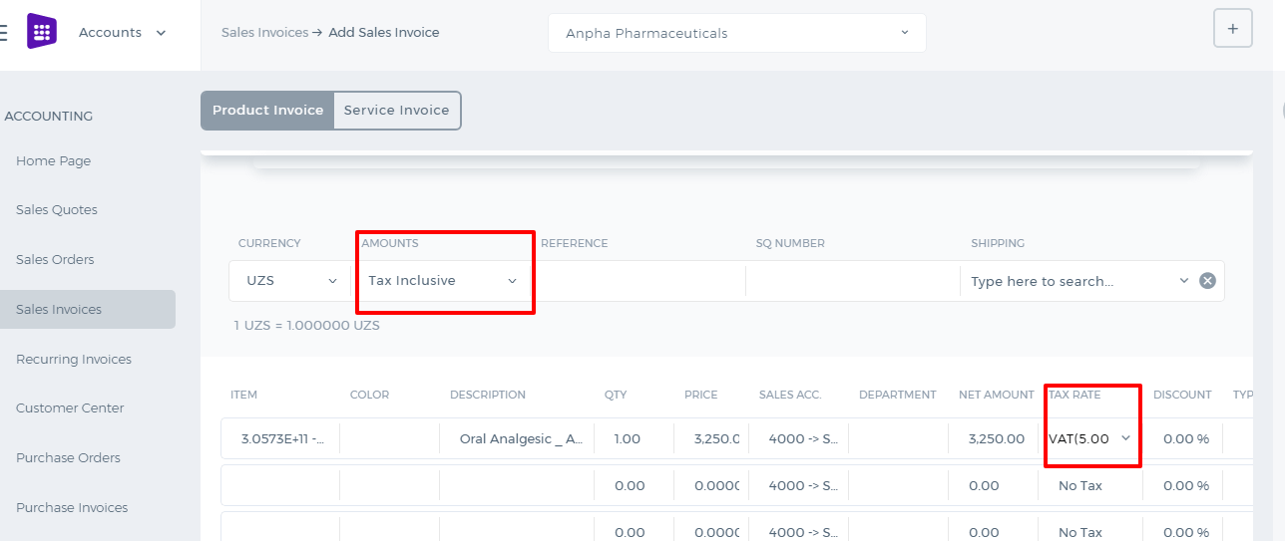1285x541 pixels.
Task: Clear the Shipping field with x icon
Action: point(1207,281)
